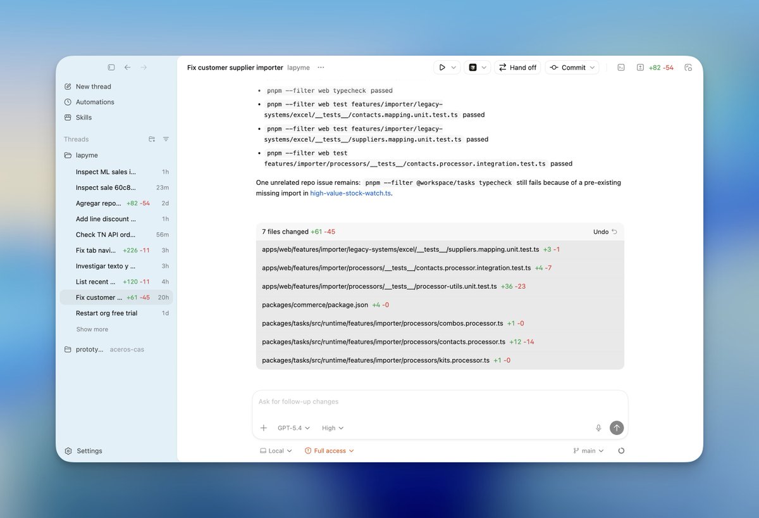Click the Automations clock icon
This screenshot has width=759, height=518.
pyautogui.click(x=68, y=102)
